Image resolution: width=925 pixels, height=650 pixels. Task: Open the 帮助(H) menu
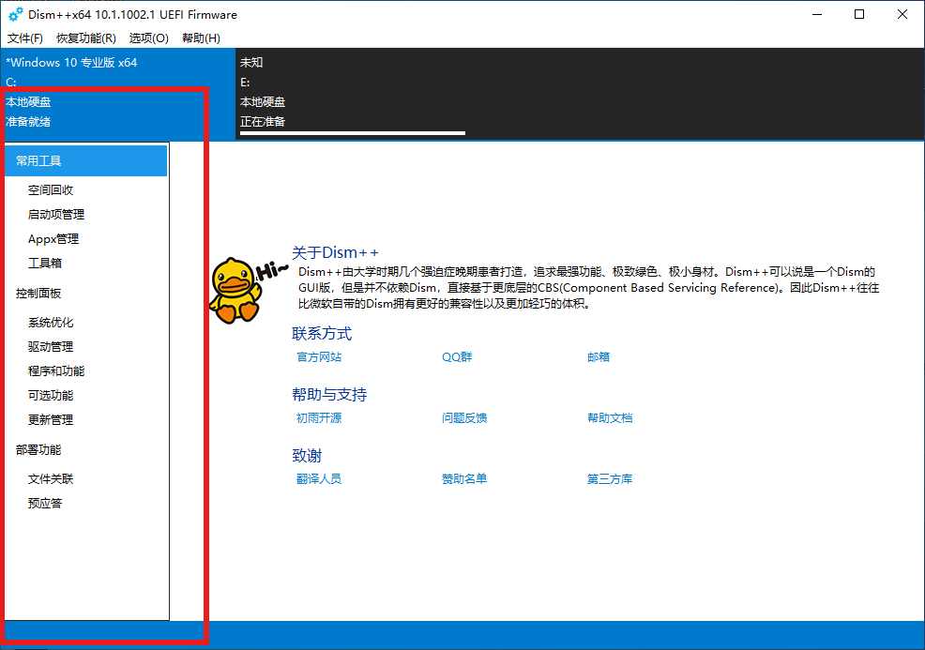pyautogui.click(x=201, y=38)
